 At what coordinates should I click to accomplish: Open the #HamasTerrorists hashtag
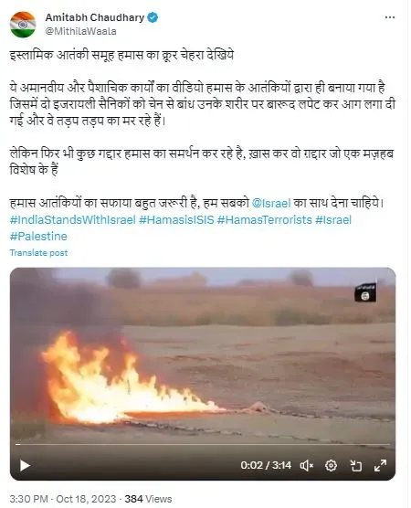tap(265, 219)
